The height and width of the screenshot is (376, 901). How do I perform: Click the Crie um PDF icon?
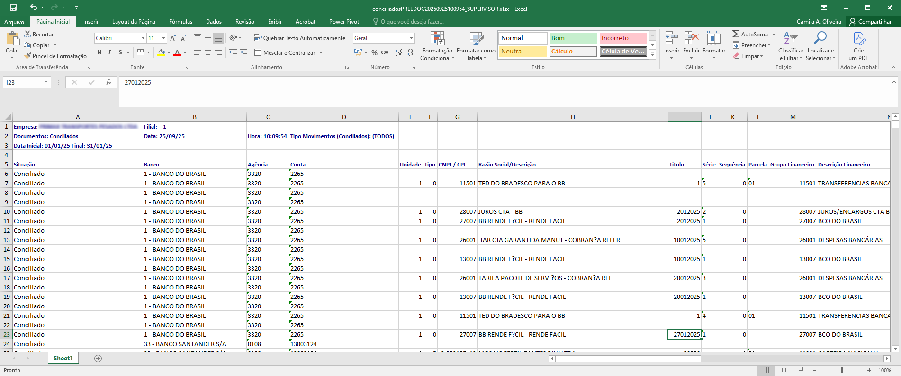(x=858, y=39)
